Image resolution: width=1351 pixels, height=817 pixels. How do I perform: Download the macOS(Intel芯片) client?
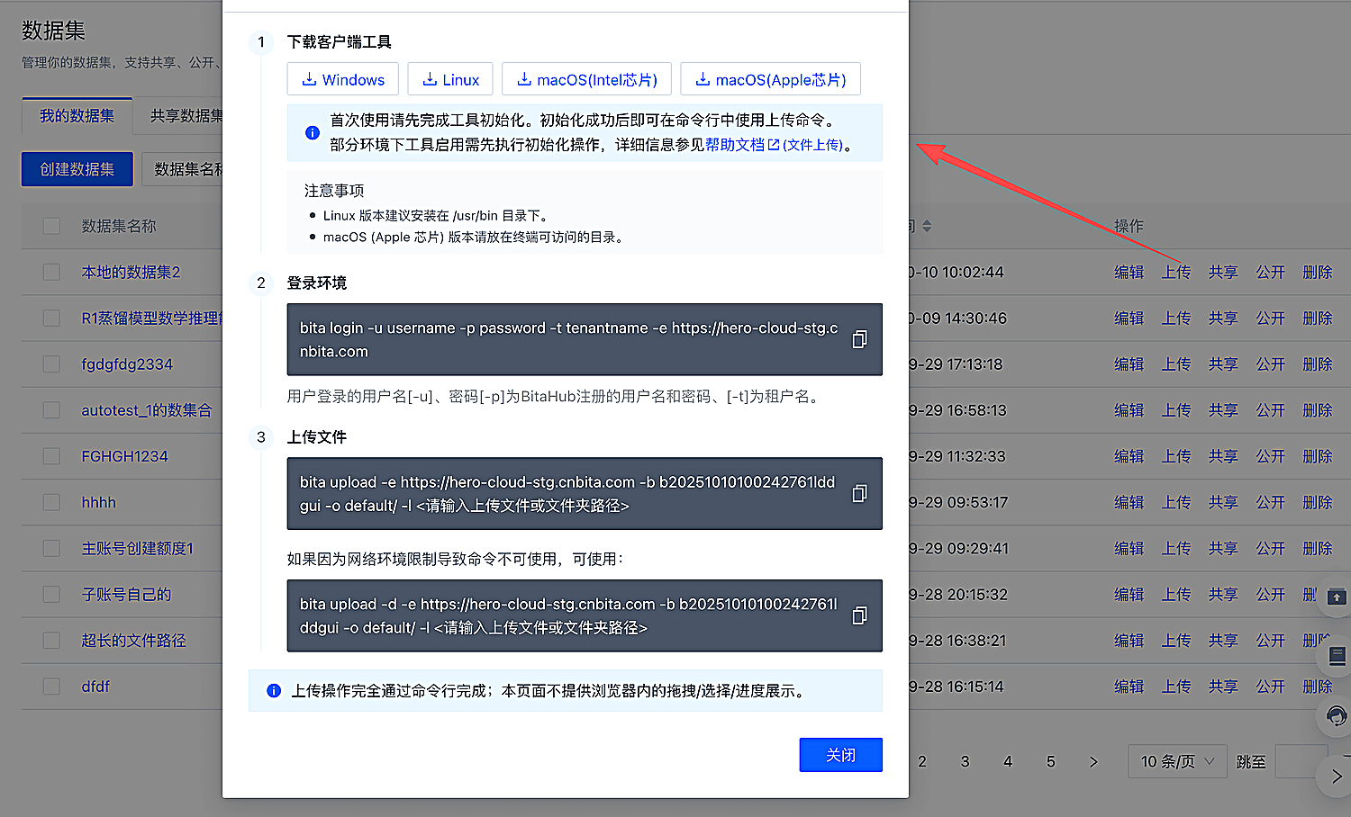point(586,79)
